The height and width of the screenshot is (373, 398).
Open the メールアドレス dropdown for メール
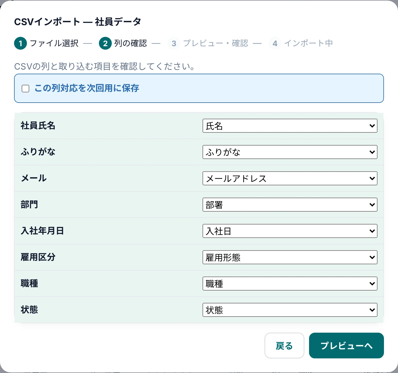click(x=290, y=178)
